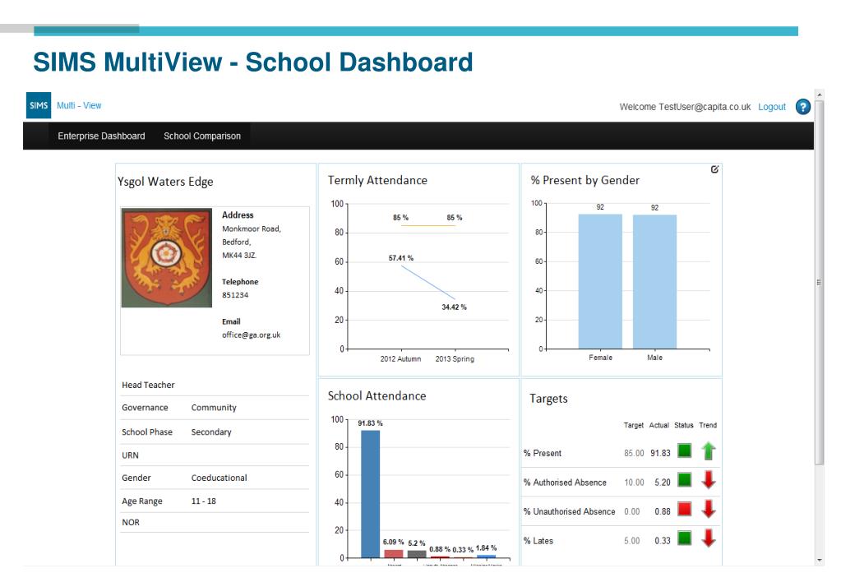The height and width of the screenshot is (582, 841).
Task: Click the School Attendance panel title
Action: [x=377, y=396]
